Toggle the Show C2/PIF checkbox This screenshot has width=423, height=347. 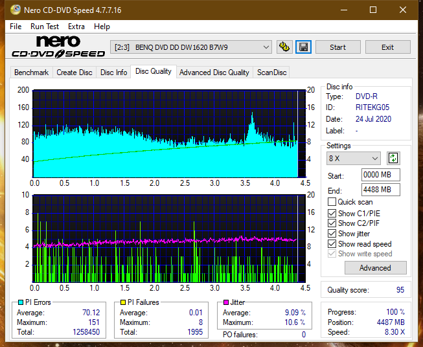pyautogui.click(x=332, y=223)
